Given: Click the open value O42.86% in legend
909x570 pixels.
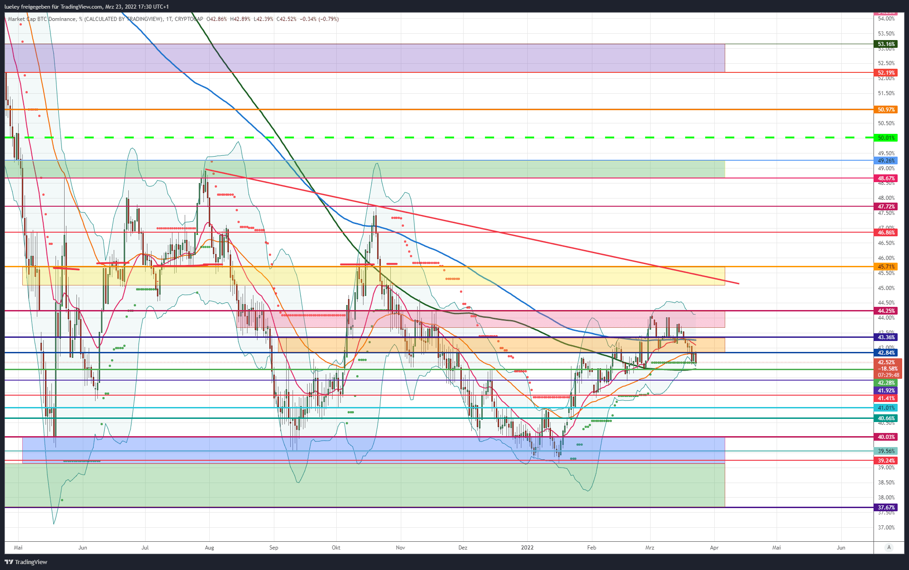Looking at the screenshot, I should 217,19.
